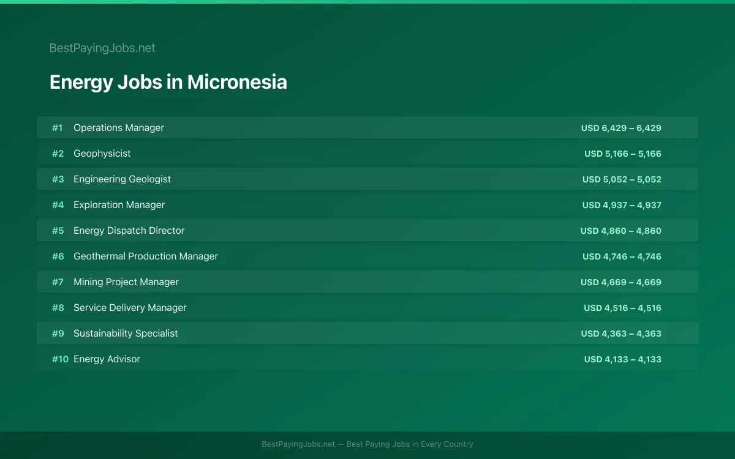
Task: Click the '#10' rank label
Action: pyautogui.click(x=60, y=359)
